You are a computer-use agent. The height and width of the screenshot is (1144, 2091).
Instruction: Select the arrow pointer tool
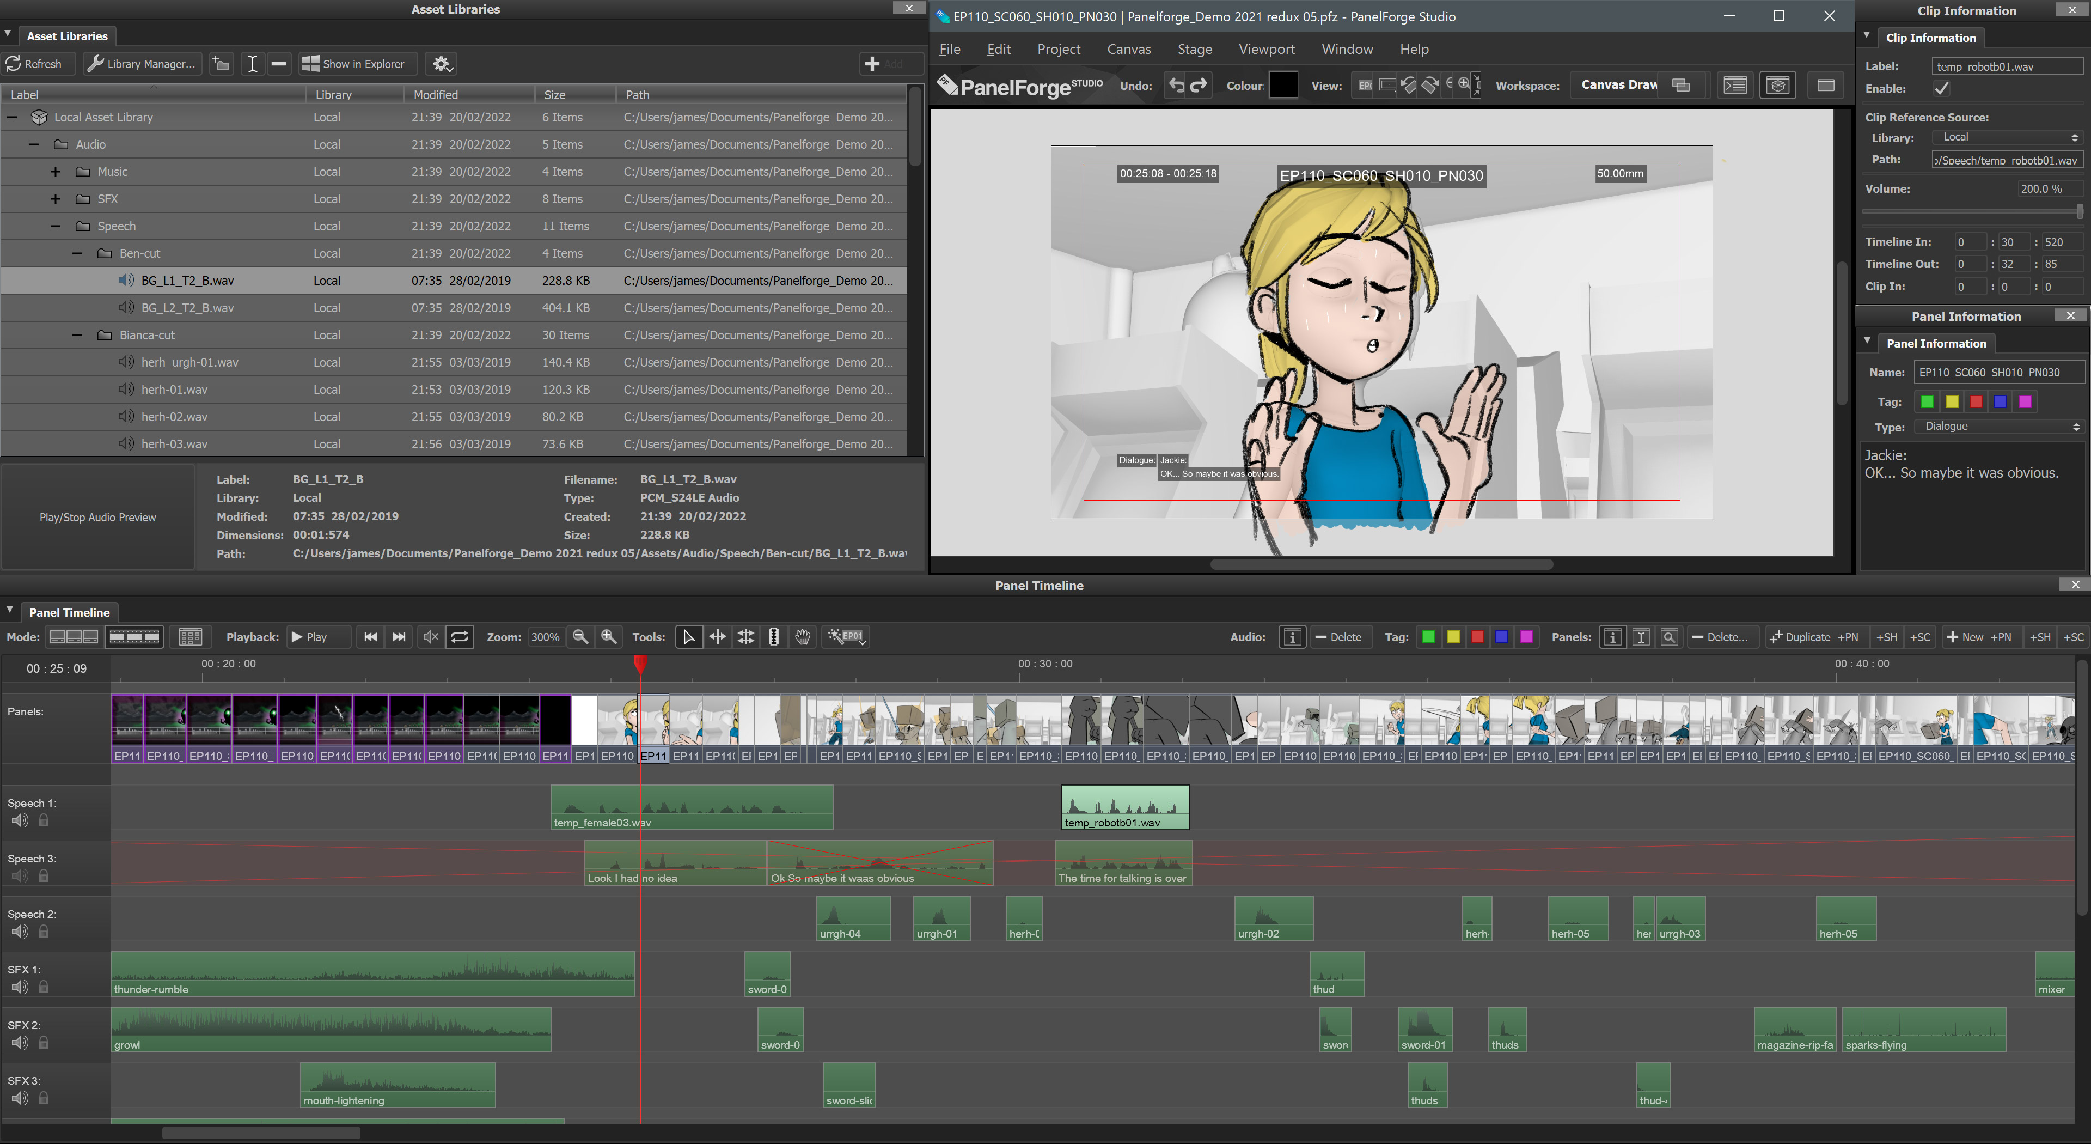point(688,637)
